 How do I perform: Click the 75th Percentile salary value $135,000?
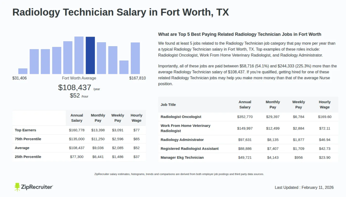pos(77,139)
